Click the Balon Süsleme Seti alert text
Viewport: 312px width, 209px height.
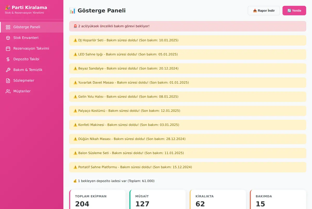point(131,153)
